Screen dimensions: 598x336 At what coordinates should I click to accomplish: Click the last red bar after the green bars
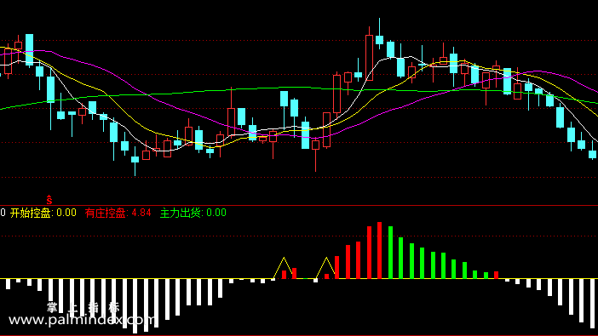496,275
